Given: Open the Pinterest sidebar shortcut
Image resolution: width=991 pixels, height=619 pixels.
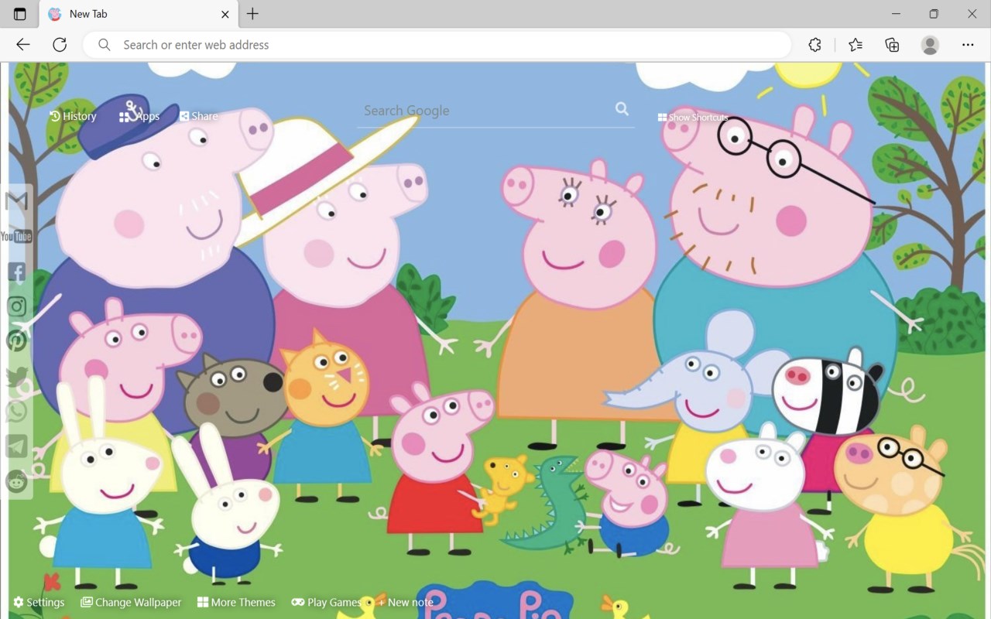Looking at the screenshot, I should [x=16, y=341].
